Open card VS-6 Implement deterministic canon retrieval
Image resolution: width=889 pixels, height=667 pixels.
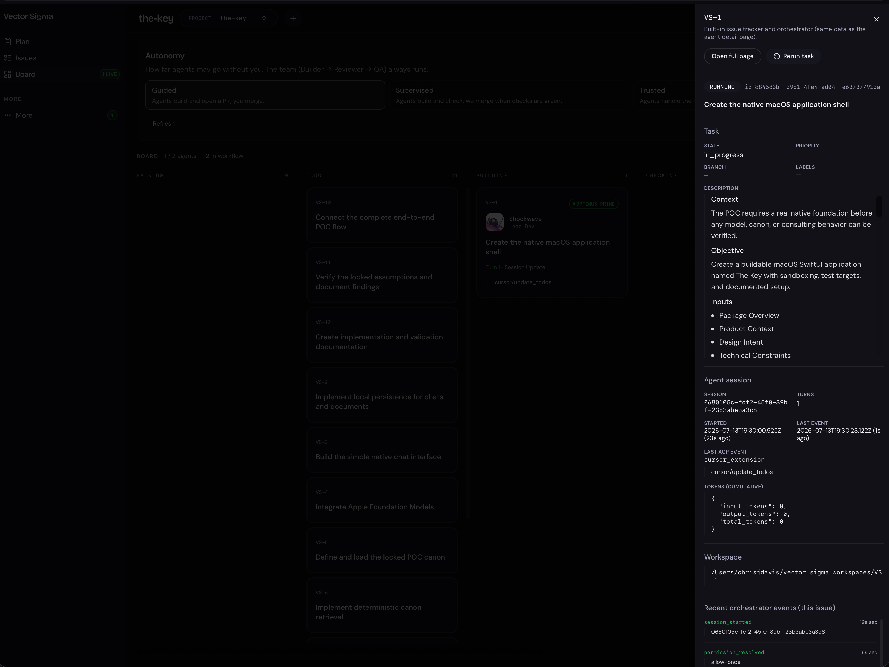(x=382, y=606)
